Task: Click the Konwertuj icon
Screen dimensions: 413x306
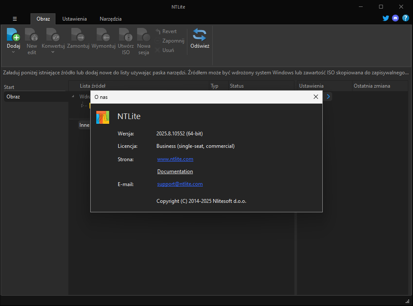Action: point(53,35)
